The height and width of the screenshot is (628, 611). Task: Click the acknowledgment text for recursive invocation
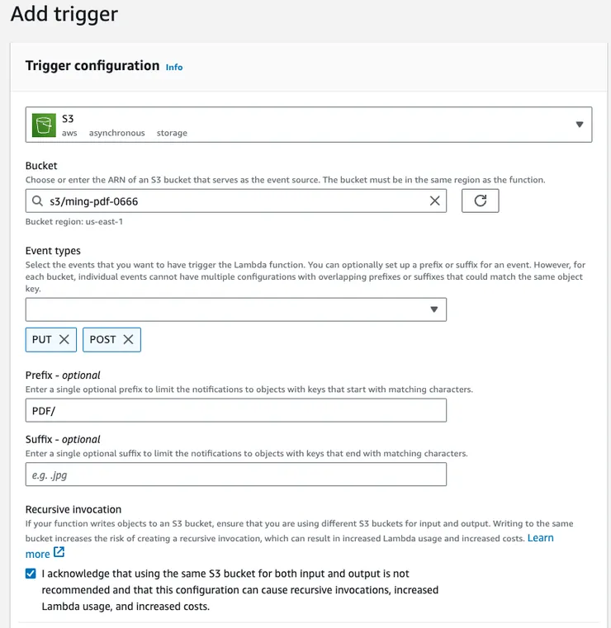[x=239, y=590]
